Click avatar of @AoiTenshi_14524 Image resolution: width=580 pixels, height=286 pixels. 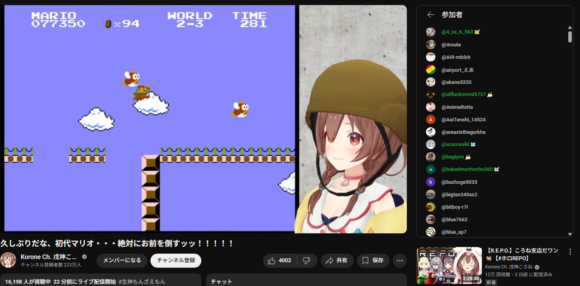(431, 120)
